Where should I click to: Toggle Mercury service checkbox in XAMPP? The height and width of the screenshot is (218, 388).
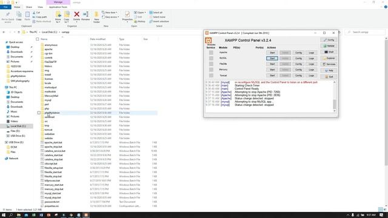211,70
